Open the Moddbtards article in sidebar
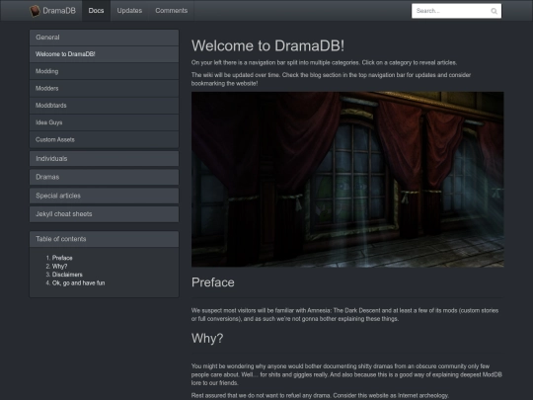Viewport: 533px width, 400px height. (104, 106)
